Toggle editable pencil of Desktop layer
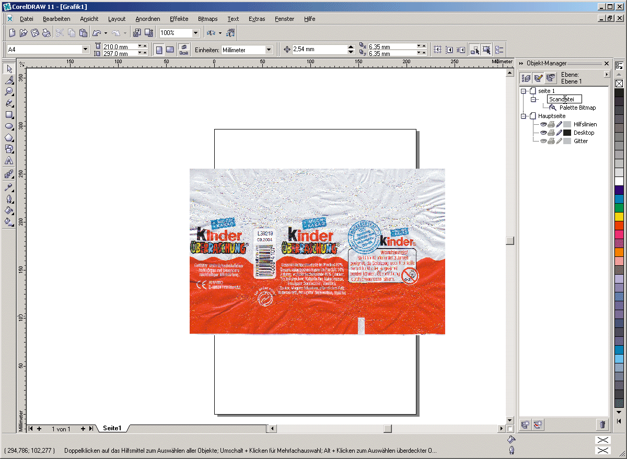627x459 pixels. coord(559,133)
